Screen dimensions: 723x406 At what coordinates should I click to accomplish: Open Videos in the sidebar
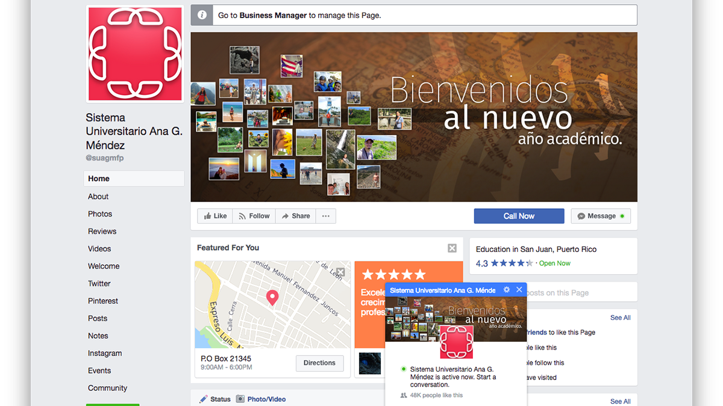pyautogui.click(x=99, y=249)
